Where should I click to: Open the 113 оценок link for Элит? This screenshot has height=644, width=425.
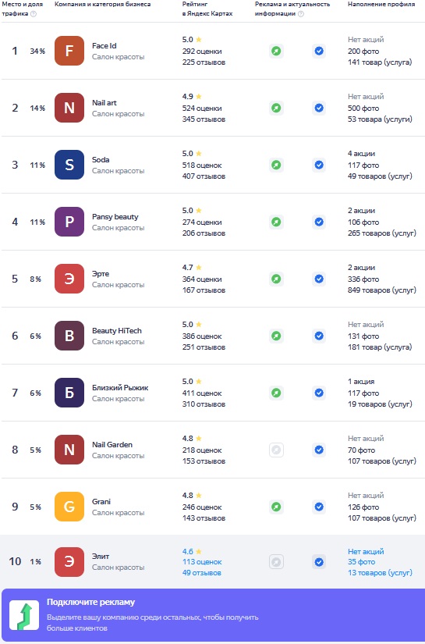pyautogui.click(x=202, y=562)
